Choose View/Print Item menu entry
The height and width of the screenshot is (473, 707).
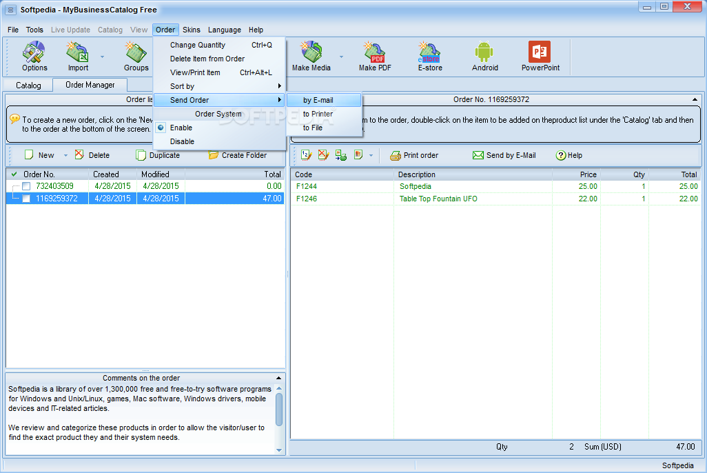click(220, 72)
